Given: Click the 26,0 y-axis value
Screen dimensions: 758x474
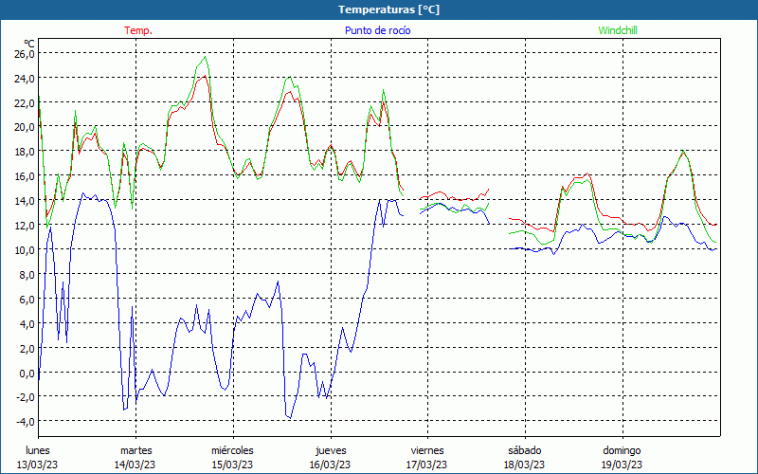Looking at the screenshot, I should point(25,54).
